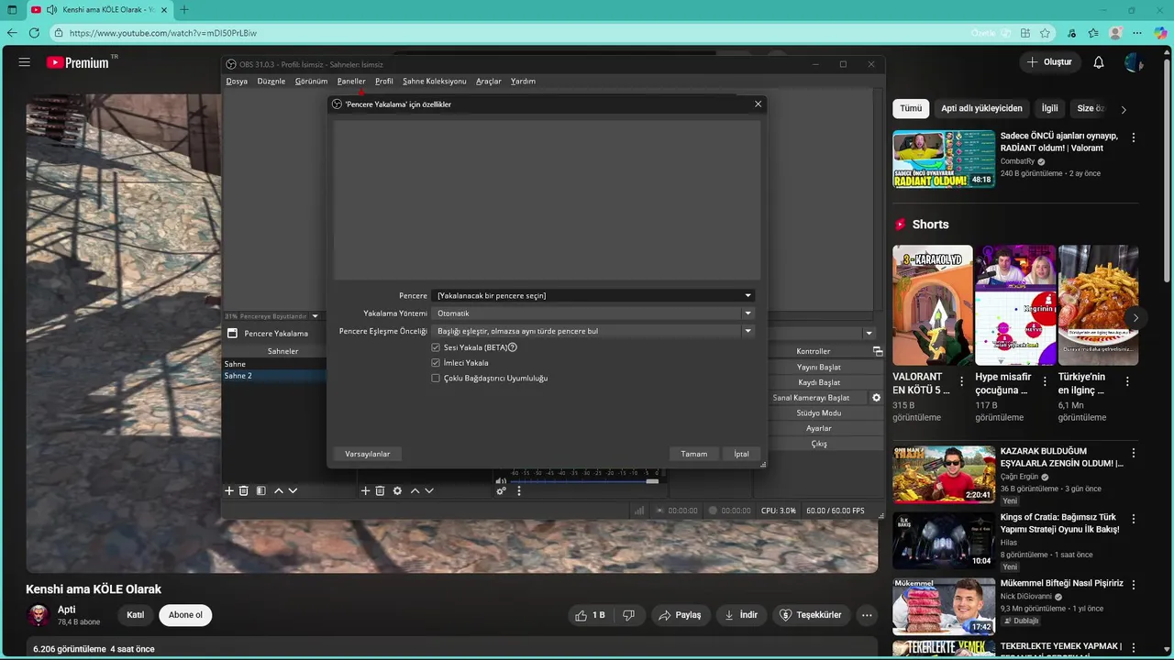
Task: Open the Görünüm menu in OBS
Action: pos(311,81)
